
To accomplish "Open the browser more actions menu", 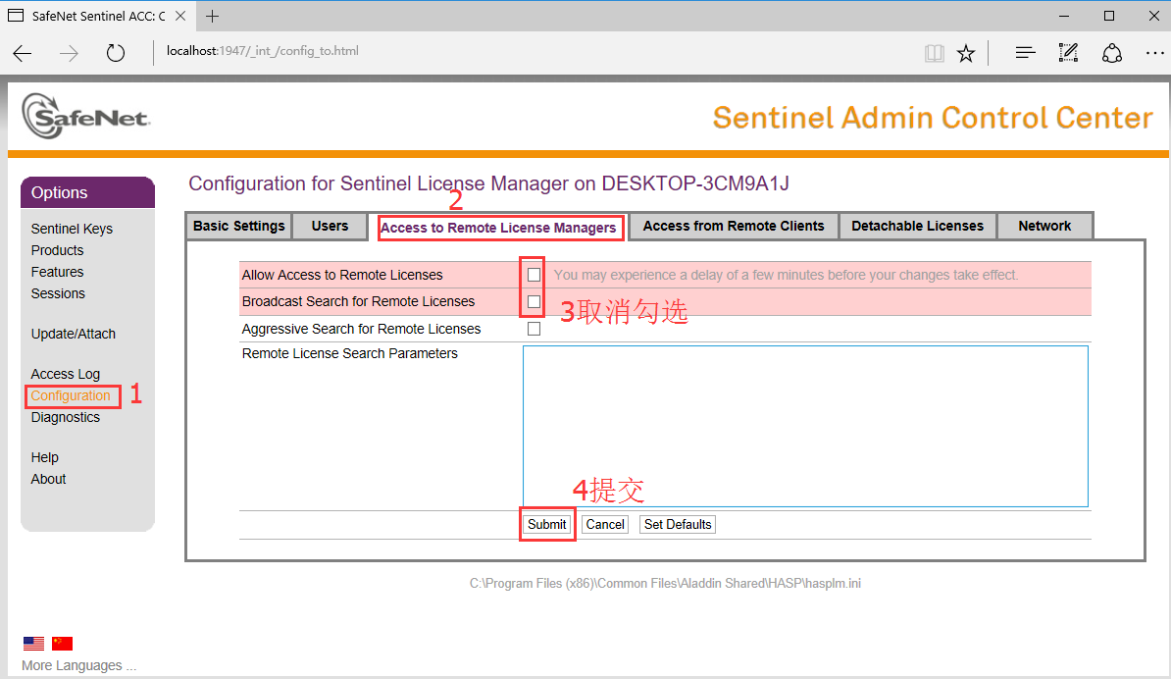I will coord(1154,52).
